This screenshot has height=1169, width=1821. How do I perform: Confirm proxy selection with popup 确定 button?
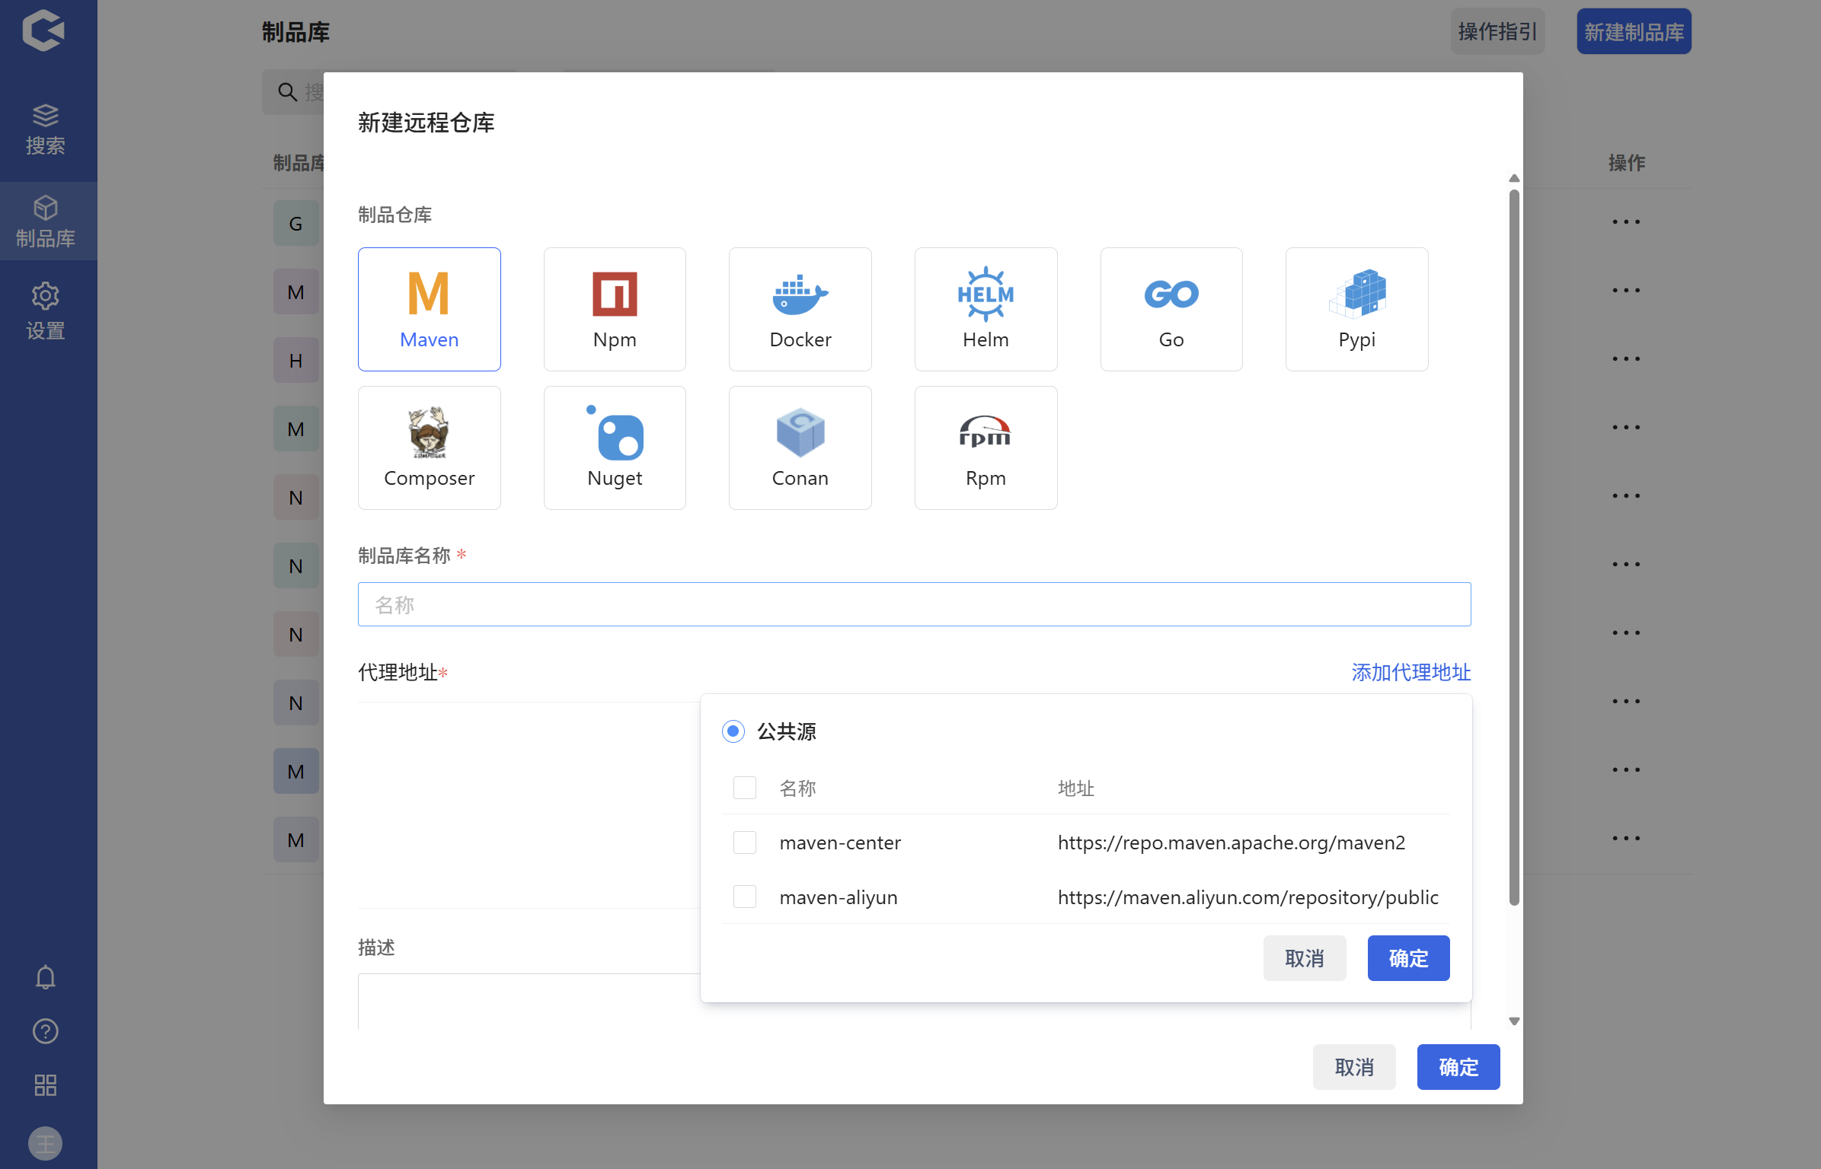tap(1407, 958)
